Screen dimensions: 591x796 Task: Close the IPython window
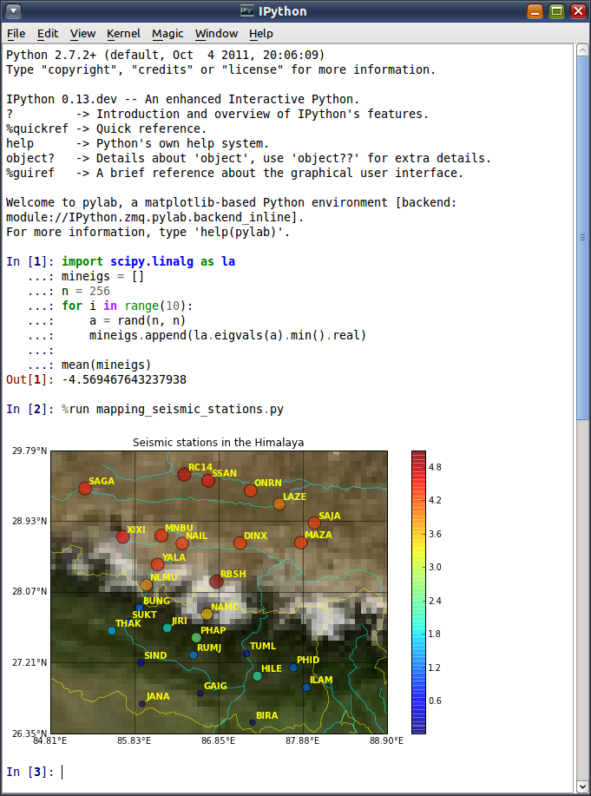tap(576, 11)
